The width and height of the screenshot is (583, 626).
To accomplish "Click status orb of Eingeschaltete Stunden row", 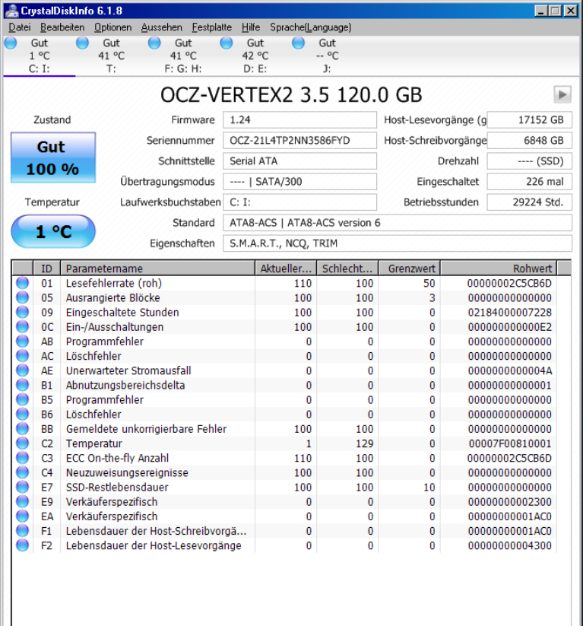I will pyautogui.click(x=22, y=312).
